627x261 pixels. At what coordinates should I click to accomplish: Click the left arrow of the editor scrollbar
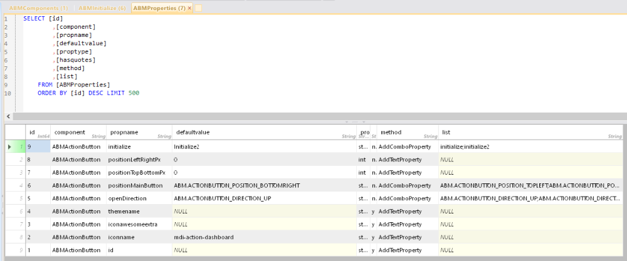9,116
